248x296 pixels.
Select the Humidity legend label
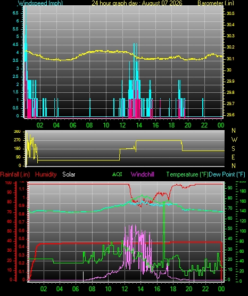point(46,174)
